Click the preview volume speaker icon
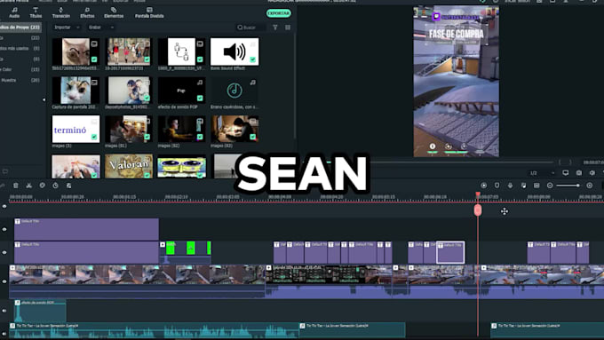Screen dimensions: 604x340 point(592,173)
